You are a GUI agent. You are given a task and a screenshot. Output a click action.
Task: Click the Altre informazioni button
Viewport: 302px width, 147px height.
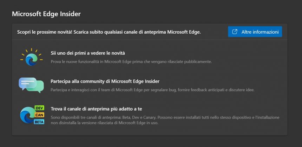pyautogui.click(x=255, y=32)
